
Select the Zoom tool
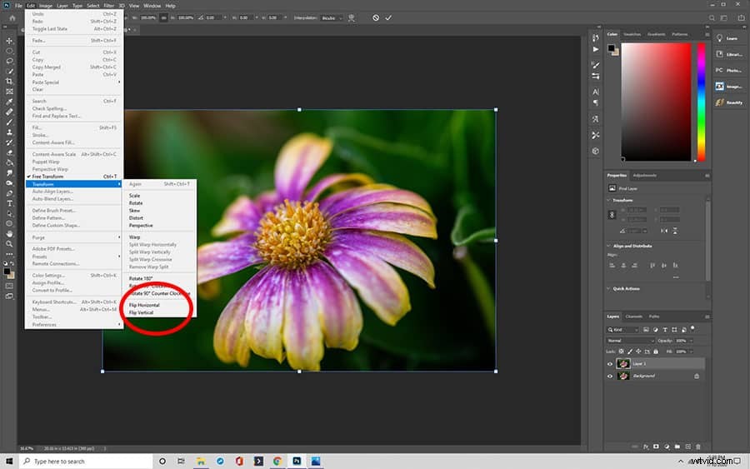(x=9, y=244)
